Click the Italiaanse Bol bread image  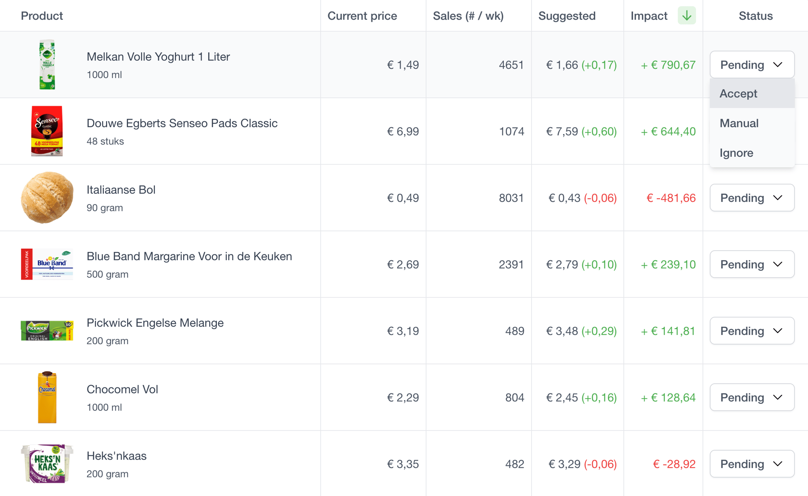click(x=47, y=198)
